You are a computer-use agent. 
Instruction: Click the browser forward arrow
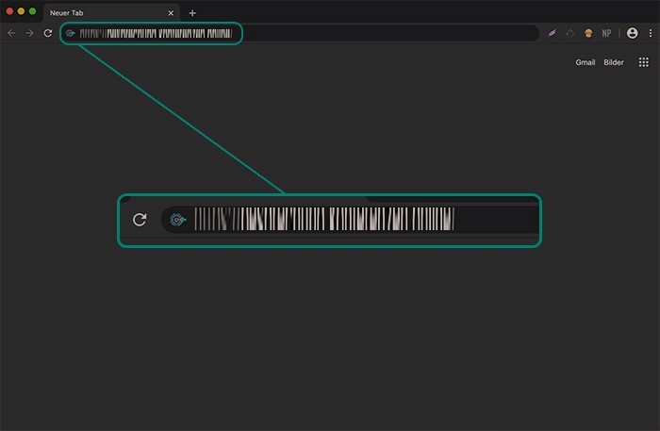tap(29, 33)
